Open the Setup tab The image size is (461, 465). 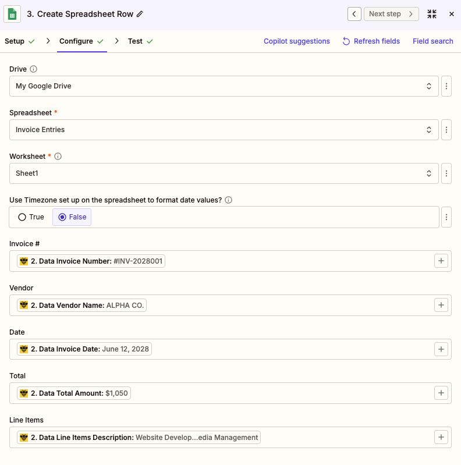click(20, 41)
